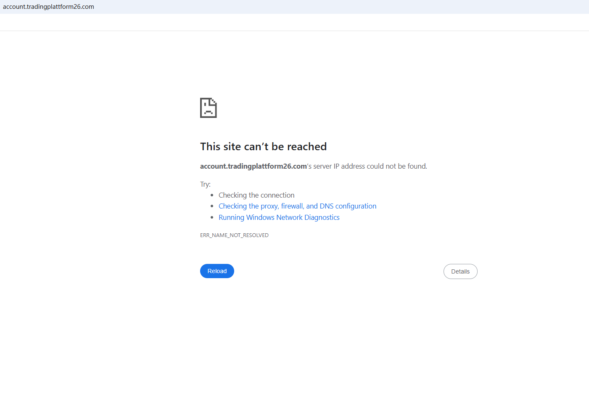
Task: Click the "Checking the connection" suggestion
Action: pyautogui.click(x=256, y=195)
